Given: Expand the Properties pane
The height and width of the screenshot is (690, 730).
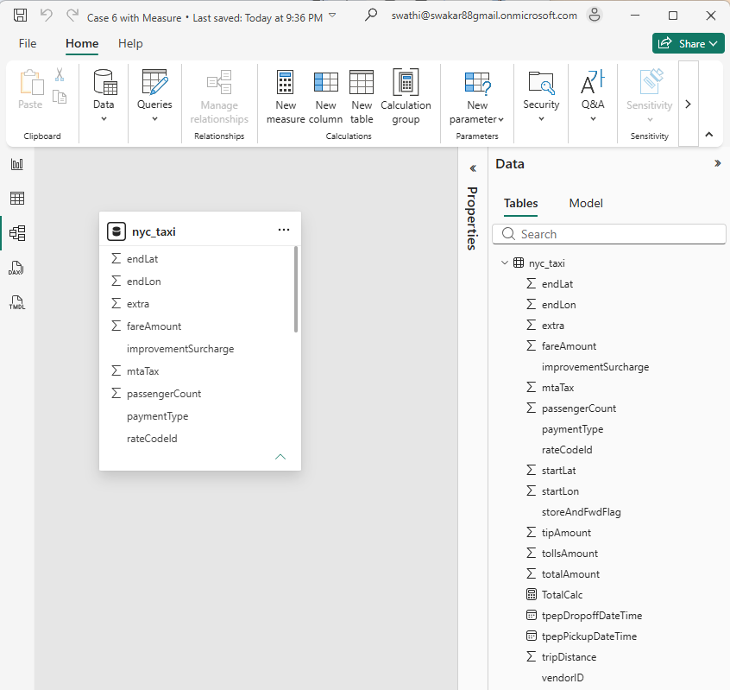Looking at the screenshot, I should tap(473, 168).
